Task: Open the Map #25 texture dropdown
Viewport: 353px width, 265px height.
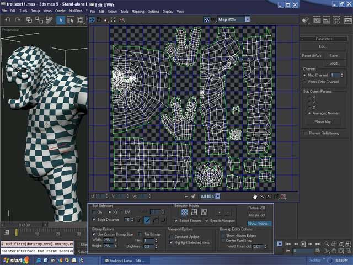Action: coord(247,19)
